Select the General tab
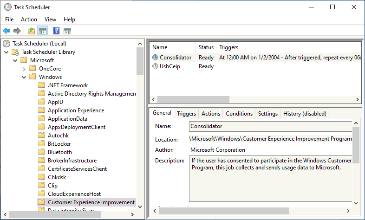Image resolution: width=365 pixels, height=220 pixels. (162, 113)
